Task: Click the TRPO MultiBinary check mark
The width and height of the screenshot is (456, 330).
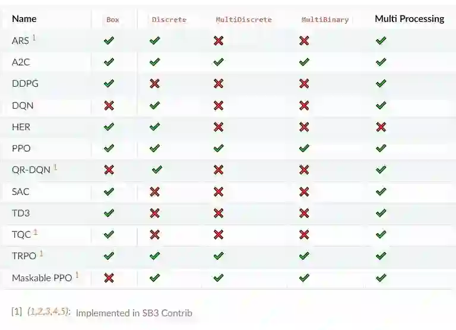Action: coord(305,256)
